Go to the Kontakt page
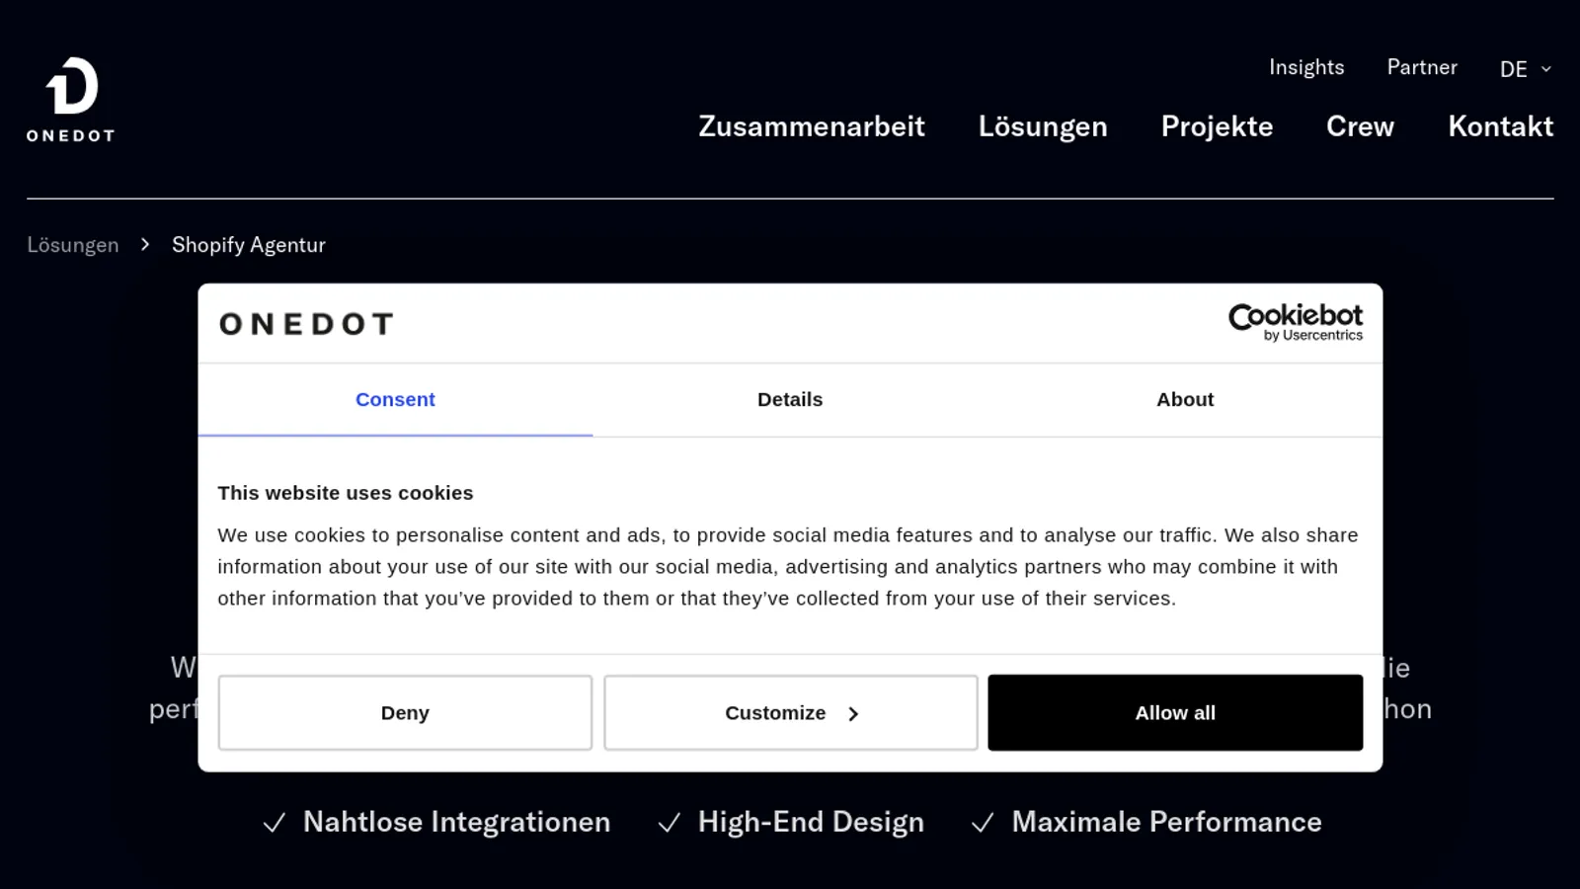This screenshot has height=889, width=1580. (1500, 126)
